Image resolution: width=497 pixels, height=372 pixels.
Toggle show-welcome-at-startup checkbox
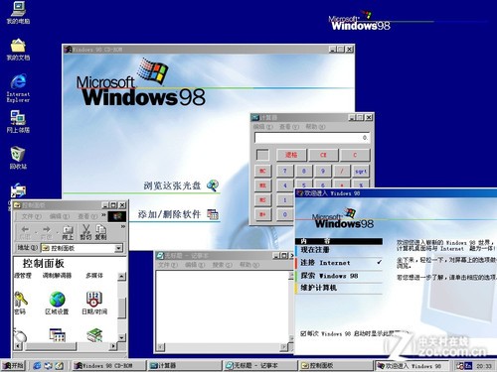click(x=303, y=333)
